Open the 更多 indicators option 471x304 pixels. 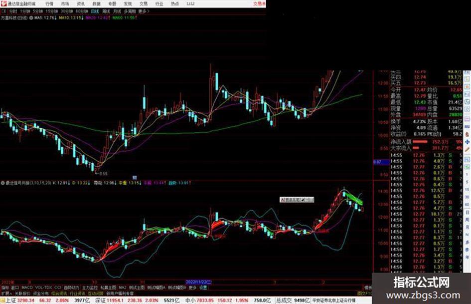192,288
